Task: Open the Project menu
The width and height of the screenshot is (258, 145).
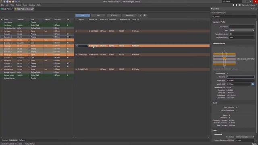Action: [19, 5]
